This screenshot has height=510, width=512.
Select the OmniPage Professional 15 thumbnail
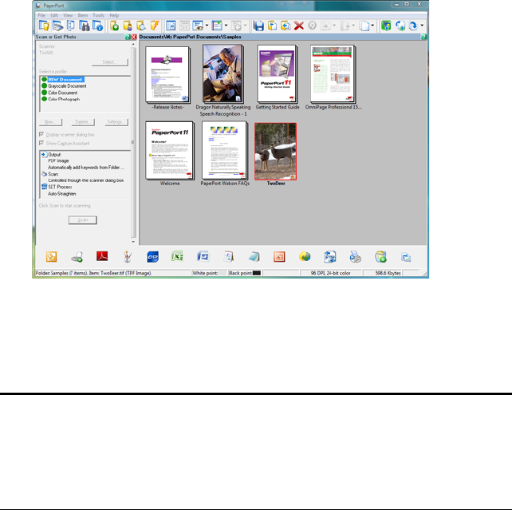[333, 74]
